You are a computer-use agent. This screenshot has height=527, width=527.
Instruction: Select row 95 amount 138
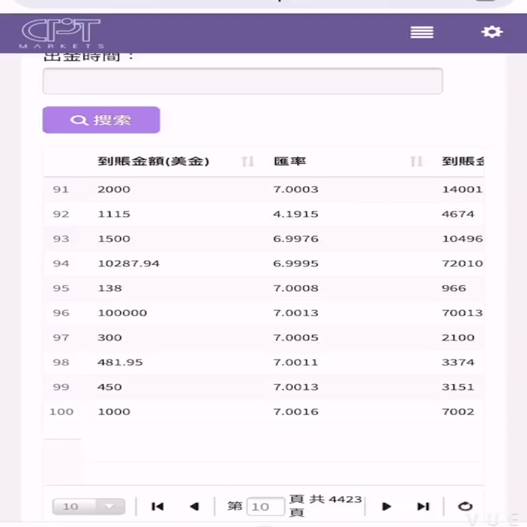tap(110, 288)
